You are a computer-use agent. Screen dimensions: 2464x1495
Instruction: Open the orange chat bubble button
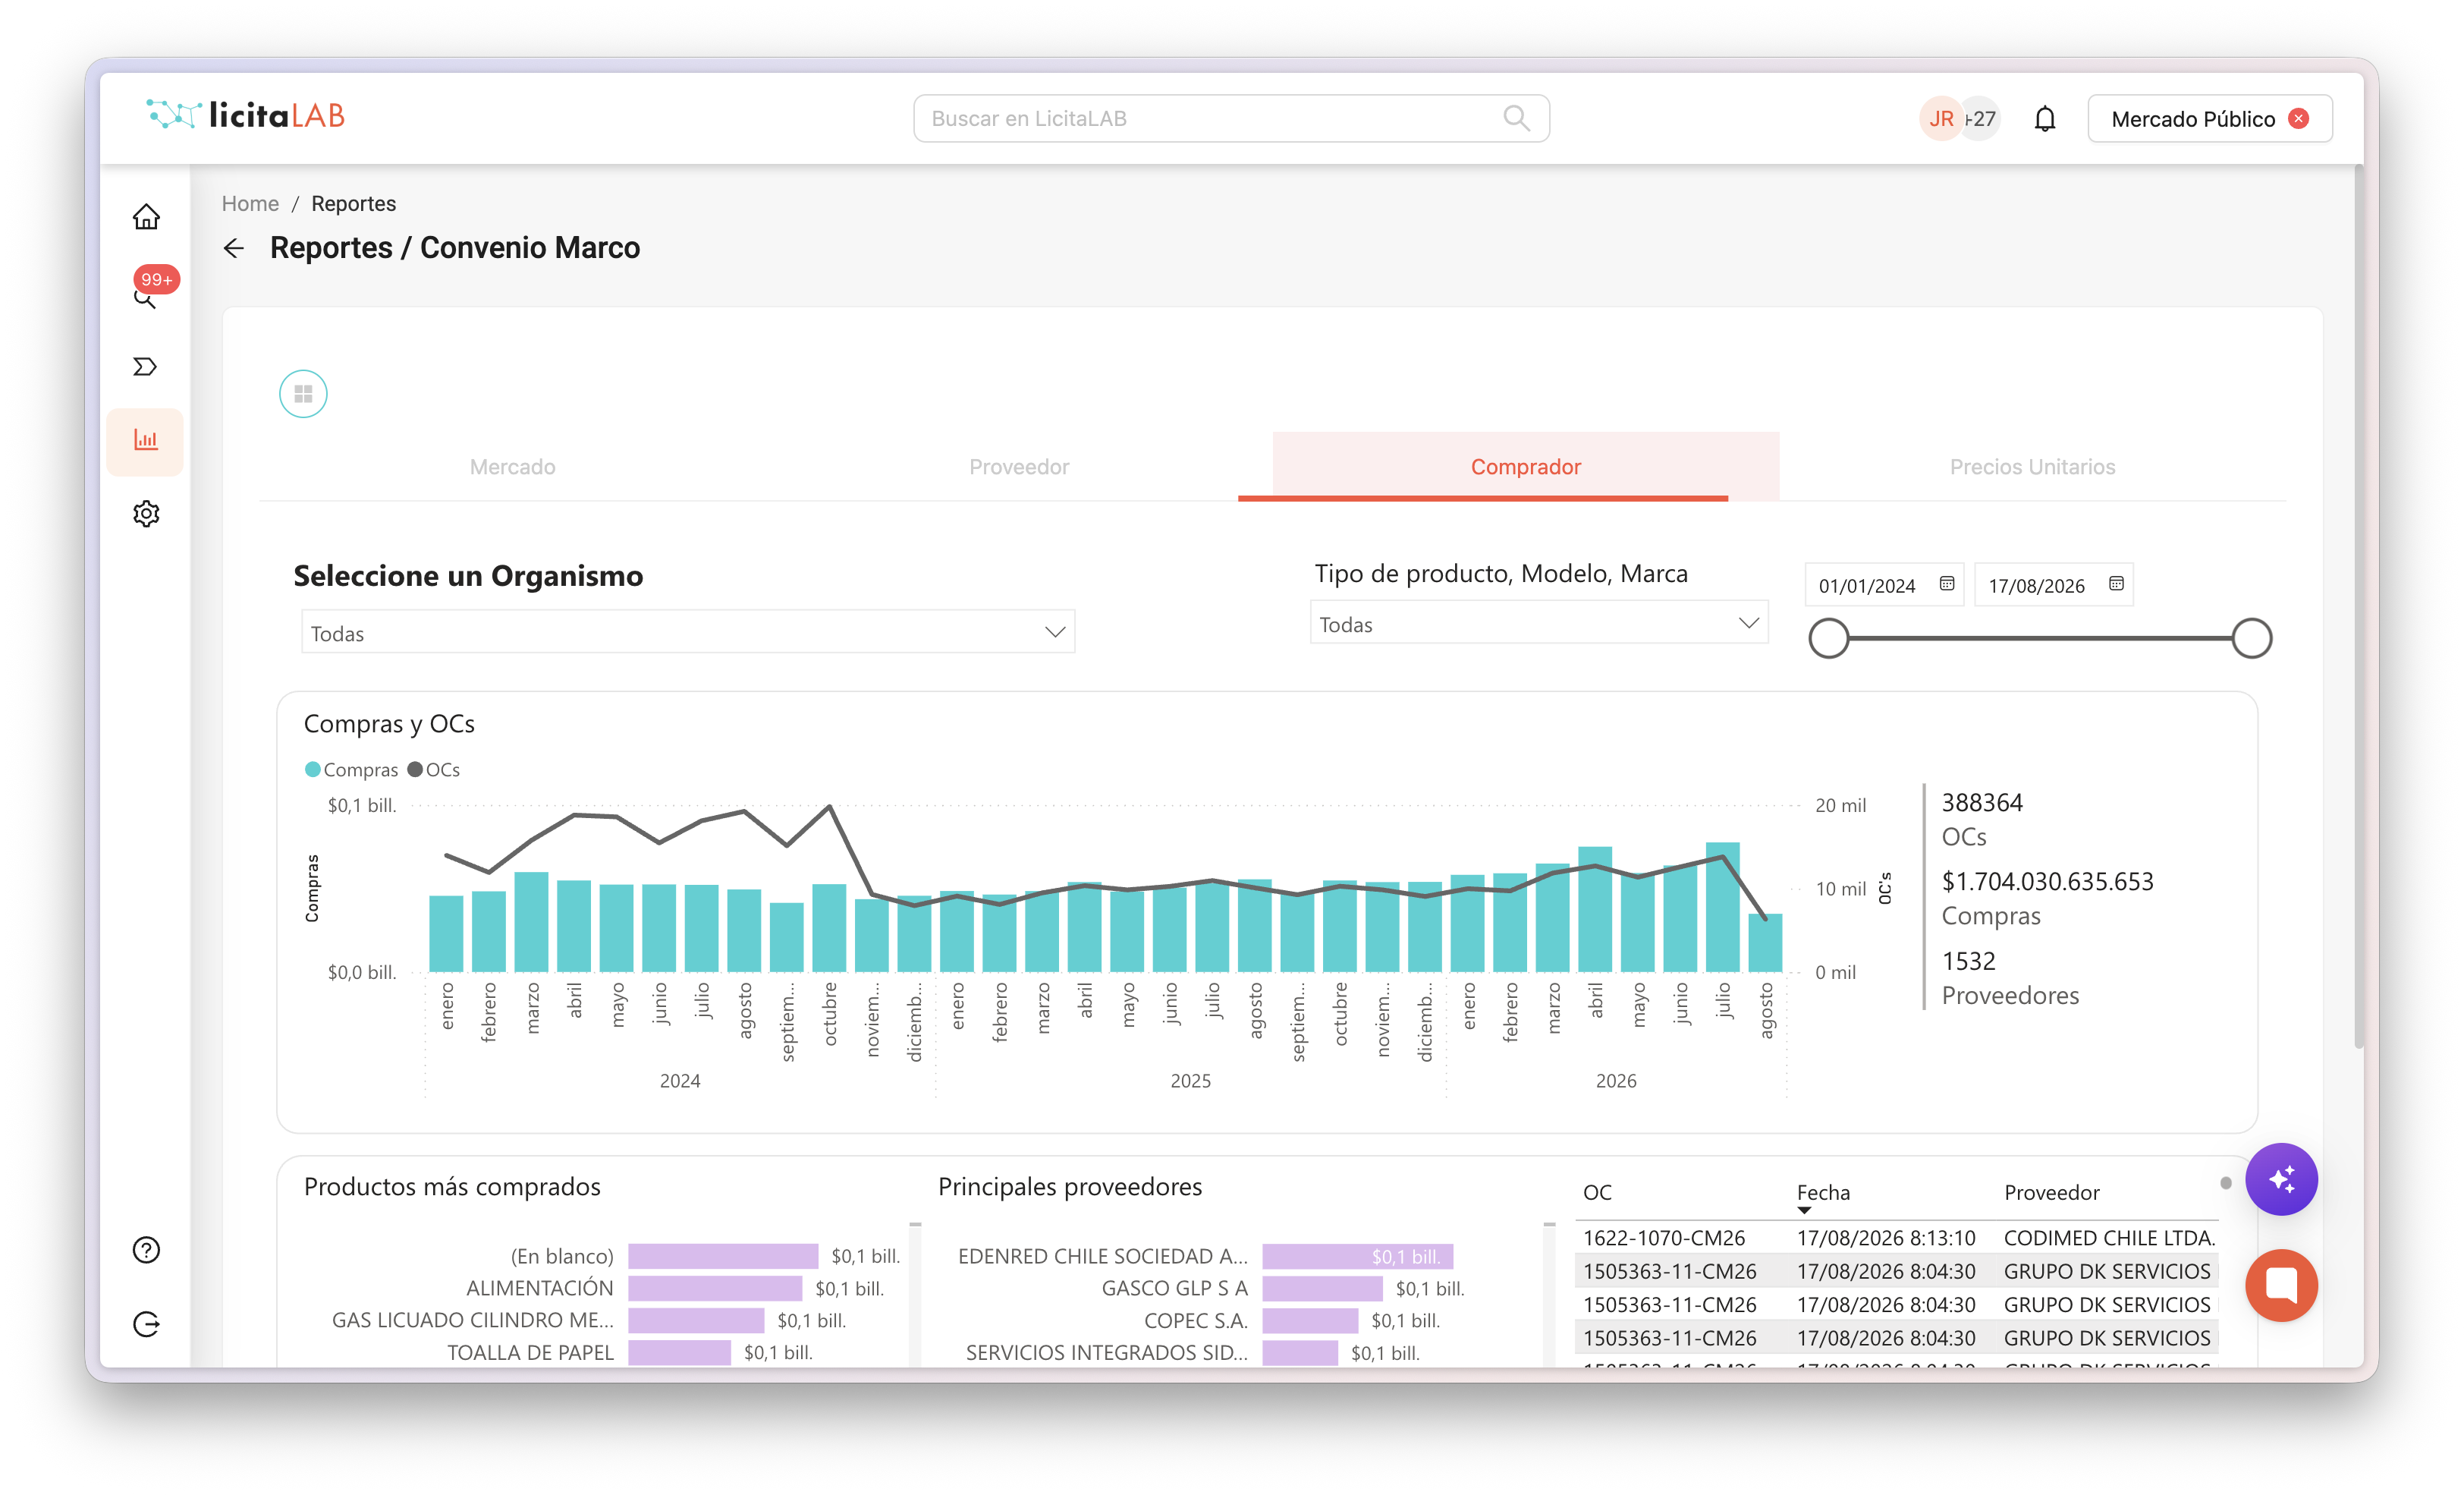(x=2281, y=1285)
